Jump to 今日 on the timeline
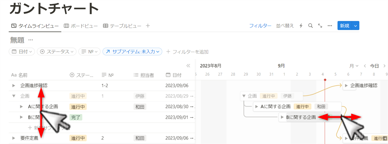Screen dimensions: 388x144 (x=374, y=66)
